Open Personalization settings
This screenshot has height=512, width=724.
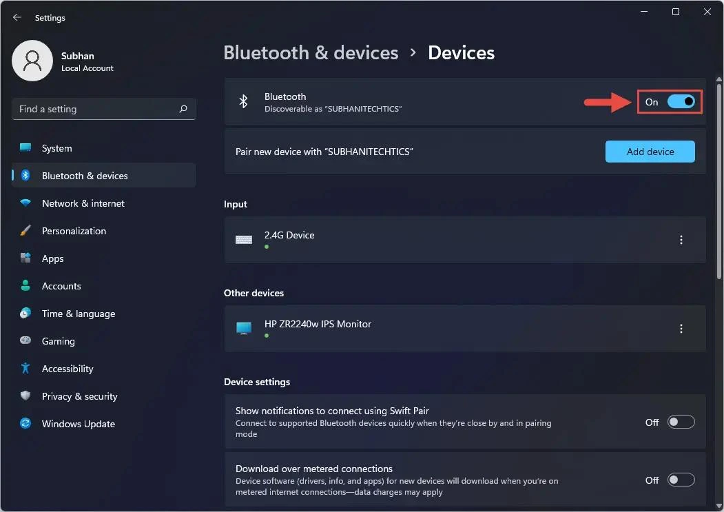coord(104,231)
